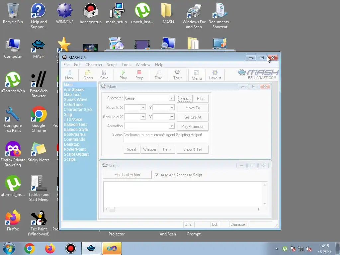Click the Script panel horizontal scrollbar thumb
The image size is (340, 255).
[112, 209]
